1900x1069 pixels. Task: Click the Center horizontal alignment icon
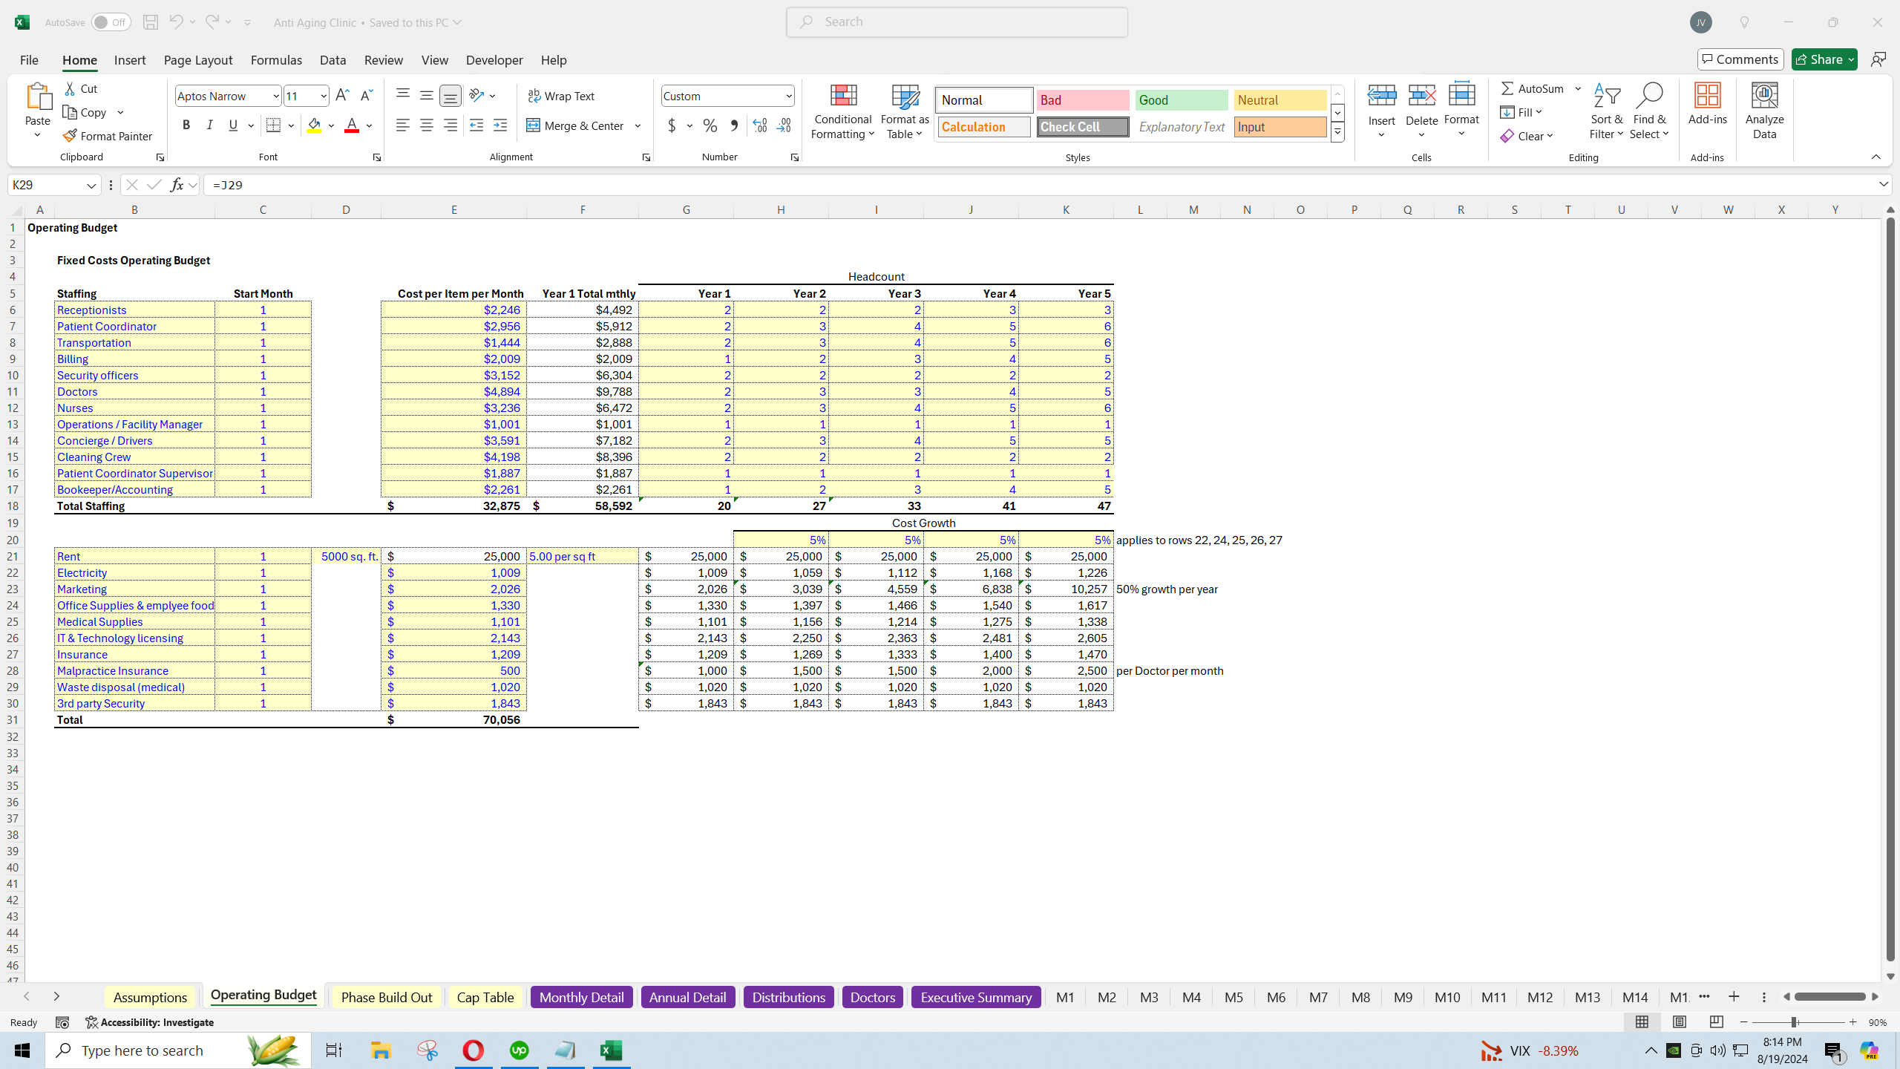pos(426,125)
